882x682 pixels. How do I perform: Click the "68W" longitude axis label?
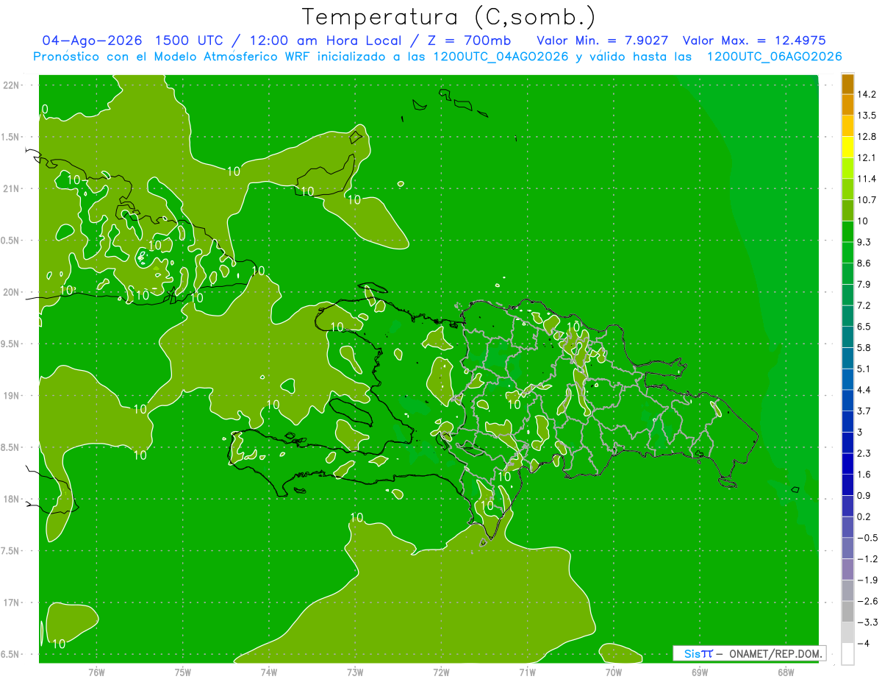[x=785, y=672]
